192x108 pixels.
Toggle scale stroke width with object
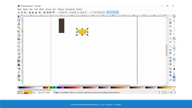pos(107,12)
